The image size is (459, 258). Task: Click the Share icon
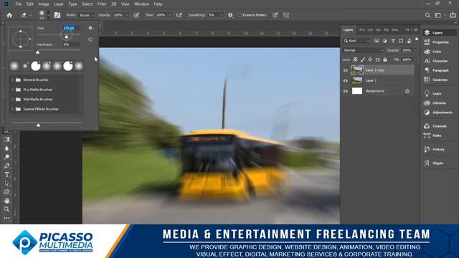(453, 15)
